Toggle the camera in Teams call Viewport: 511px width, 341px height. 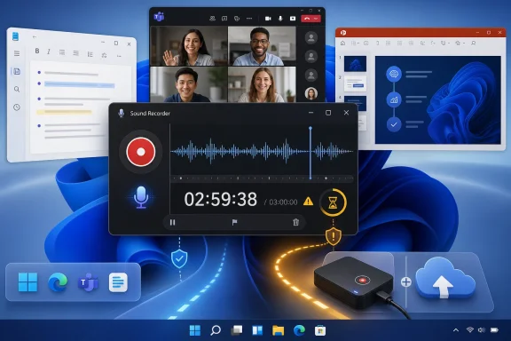(x=268, y=19)
